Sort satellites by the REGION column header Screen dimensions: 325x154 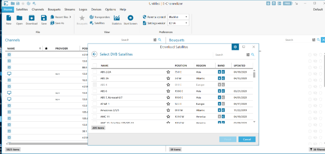201,65
